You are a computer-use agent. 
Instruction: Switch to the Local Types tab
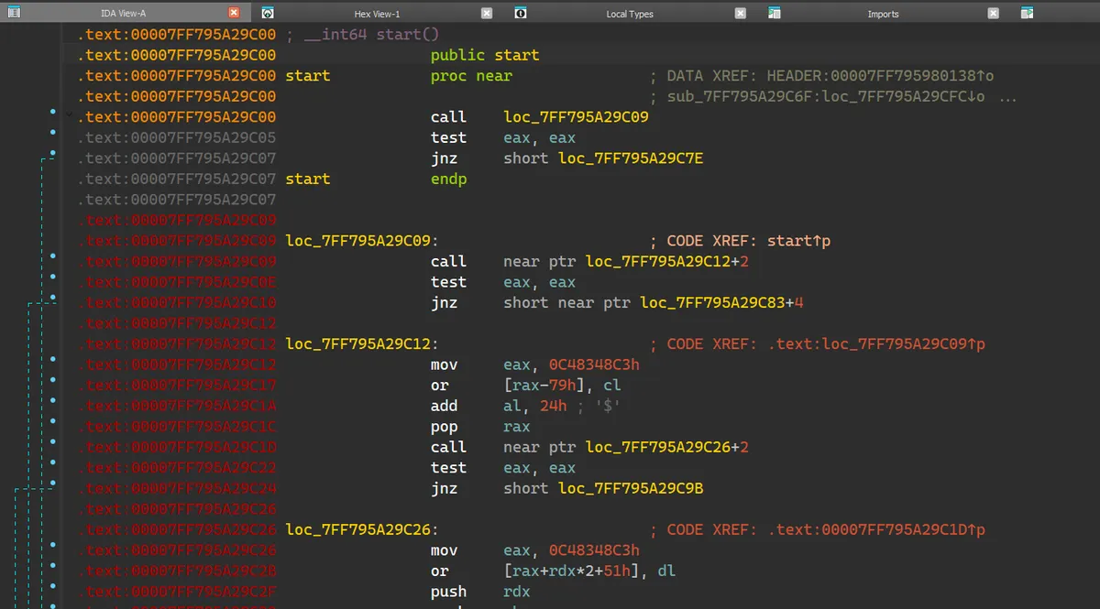click(630, 14)
